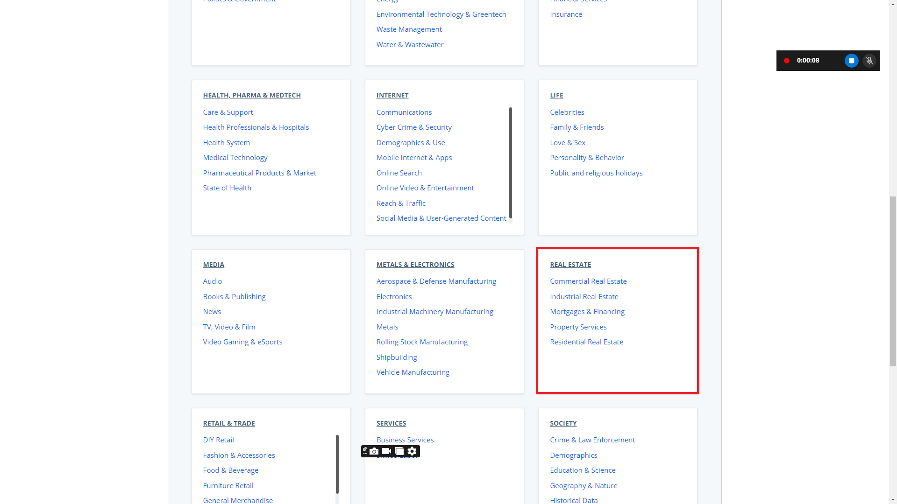Click the video camera record icon
The height and width of the screenshot is (504, 897).
pyautogui.click(x=386, y=451)
